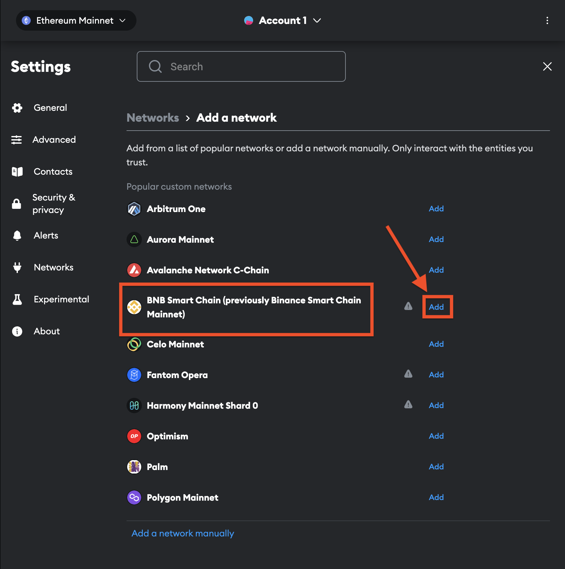Click the Celo Mainnet logo icon

click(x=134, y=344)
